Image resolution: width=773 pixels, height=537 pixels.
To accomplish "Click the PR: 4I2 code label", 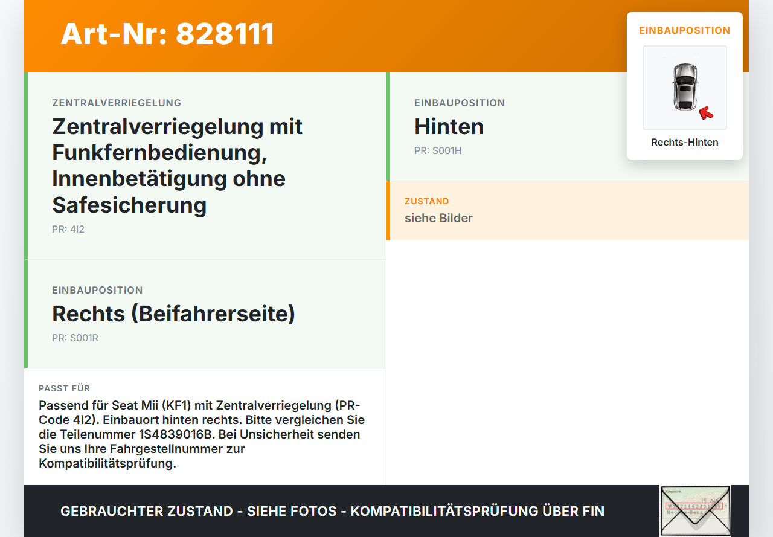I will tap(68, 230).
